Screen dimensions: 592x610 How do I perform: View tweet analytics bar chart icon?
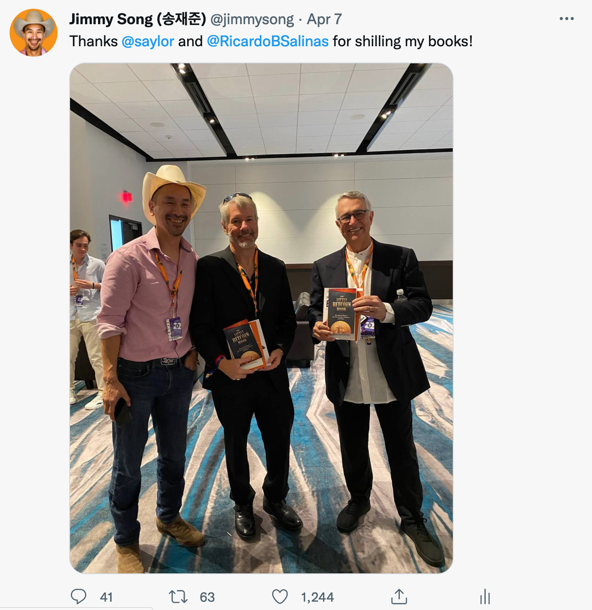tap(485, 596)
